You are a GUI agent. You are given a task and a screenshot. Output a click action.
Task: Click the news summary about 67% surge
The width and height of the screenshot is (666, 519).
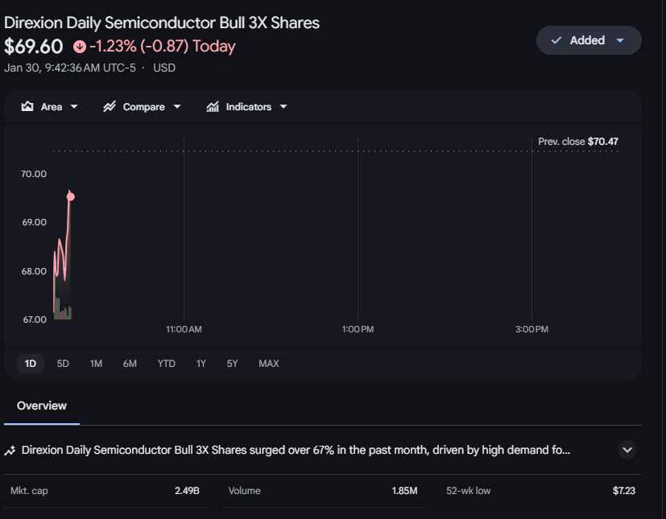point(296,450)
